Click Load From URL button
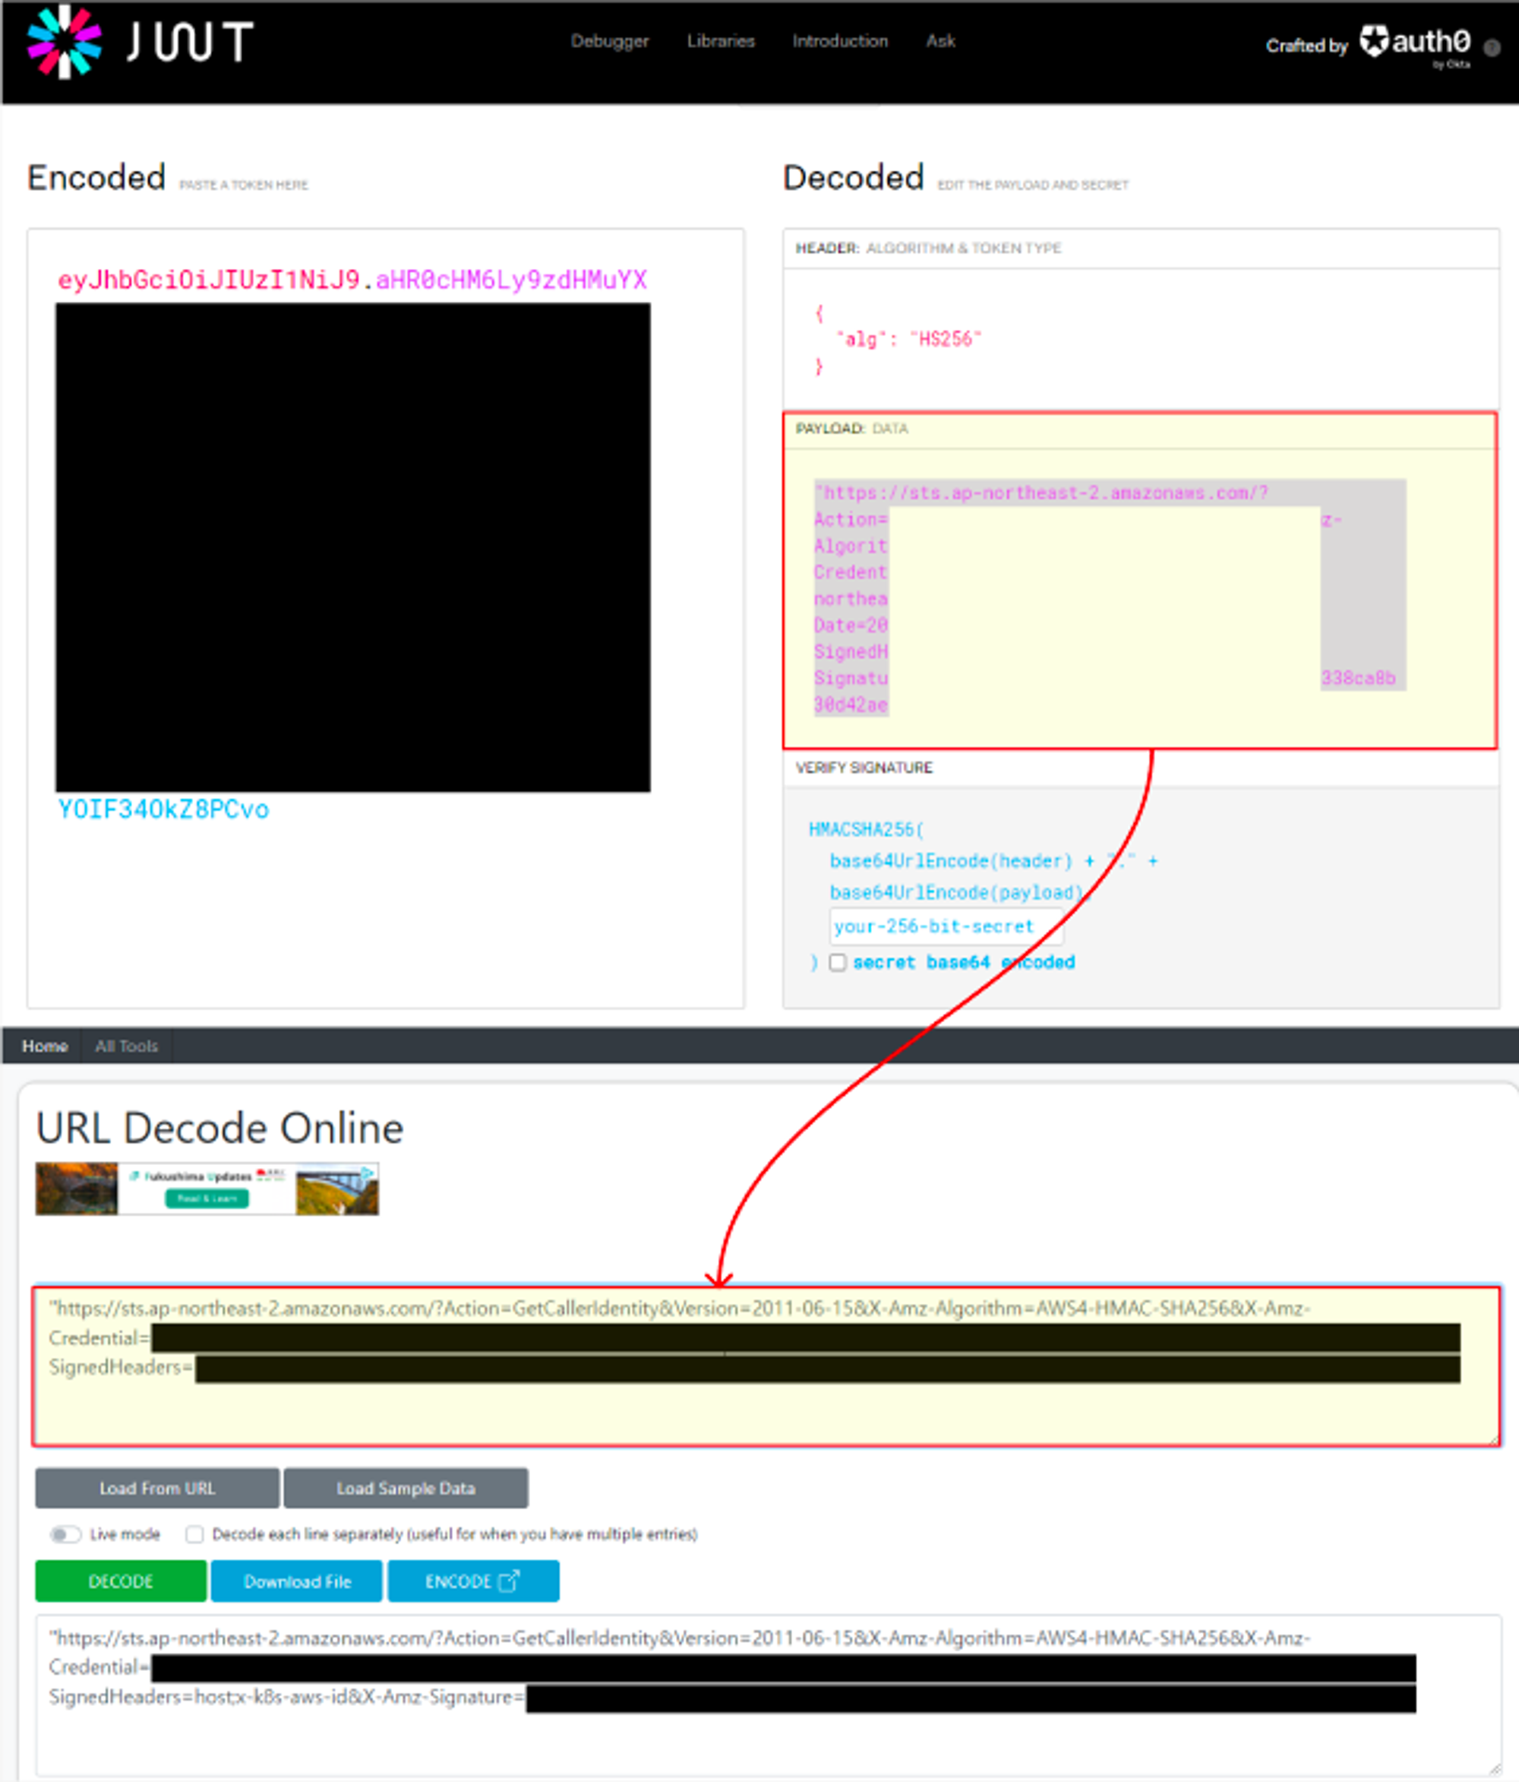 pyautogui.click(x=157, y=1488)
